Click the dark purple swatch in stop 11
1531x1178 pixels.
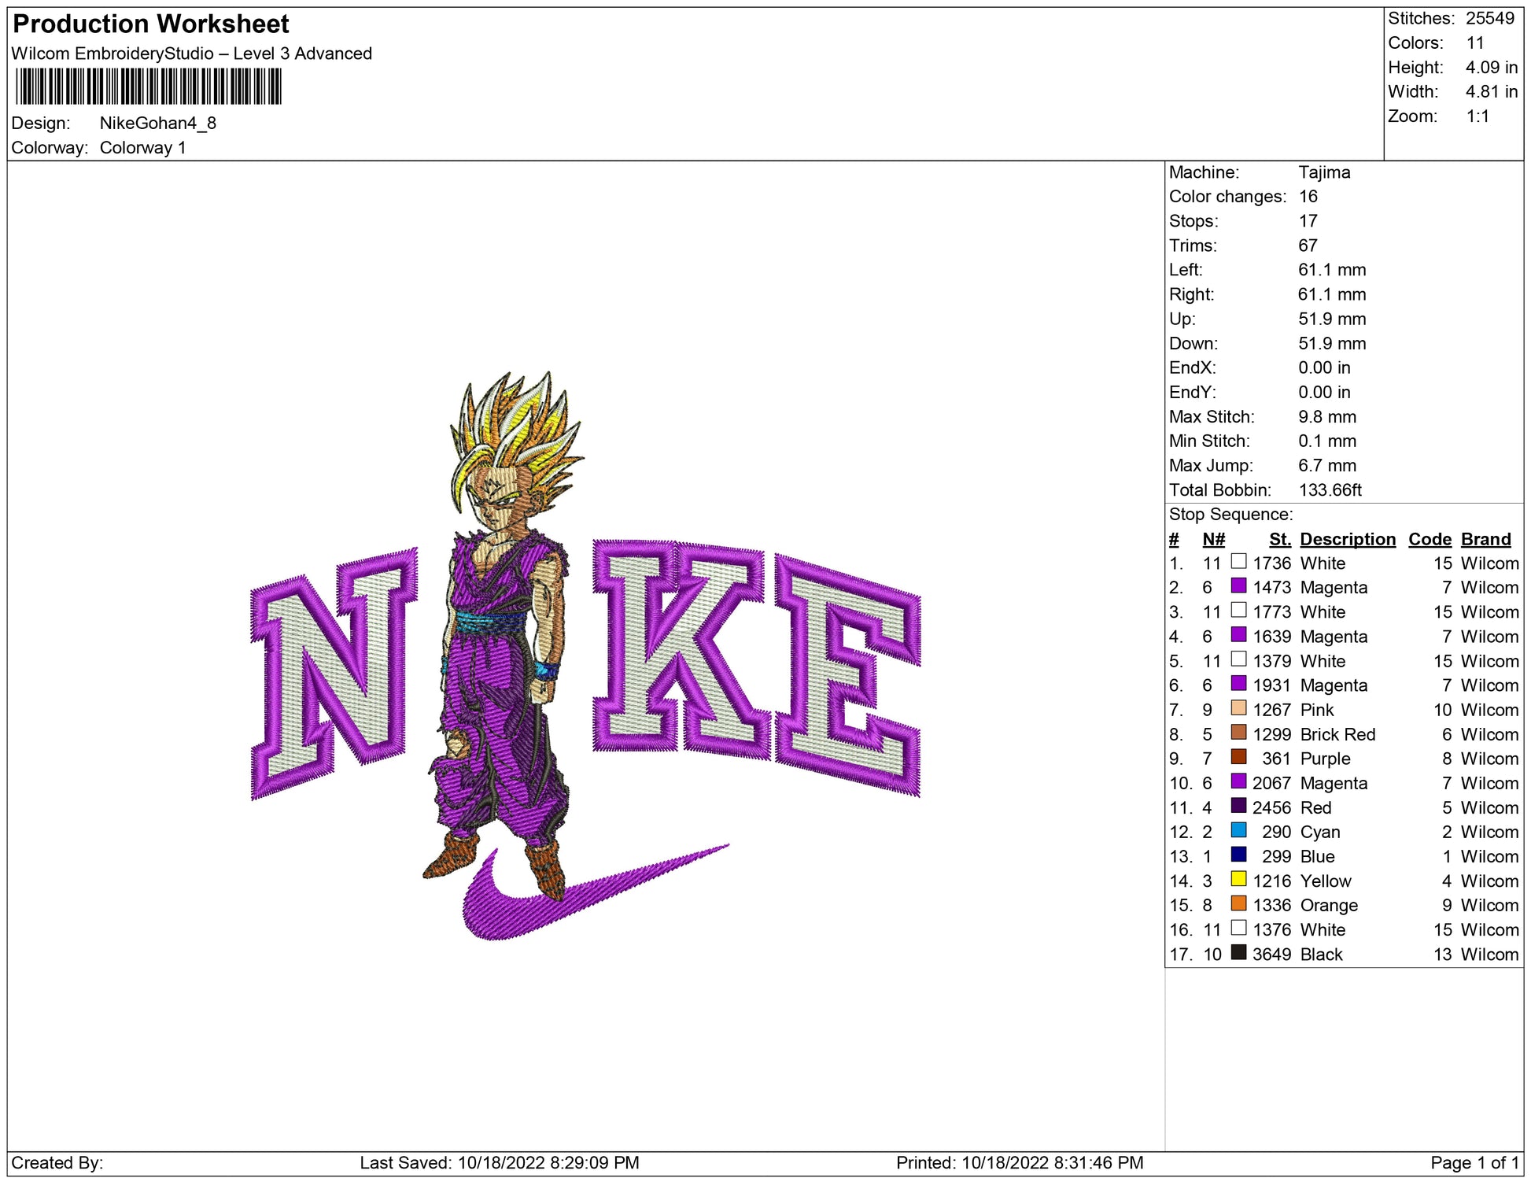[x=1238, y=806]
